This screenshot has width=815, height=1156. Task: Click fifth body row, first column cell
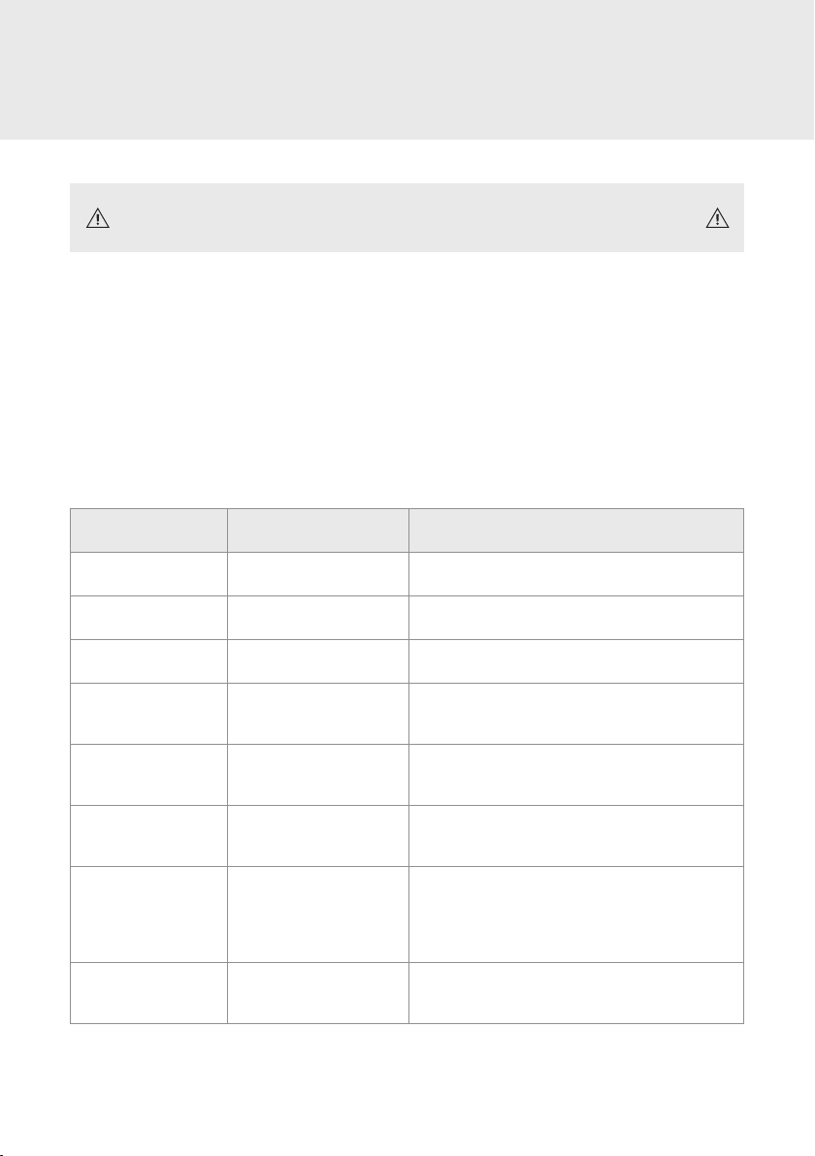pyautogui.click(x=149, y=775)
